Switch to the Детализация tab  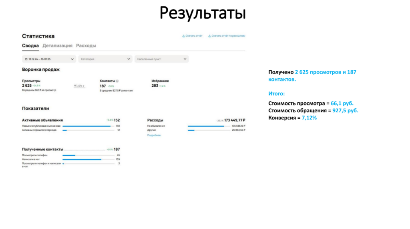point(58,46)
